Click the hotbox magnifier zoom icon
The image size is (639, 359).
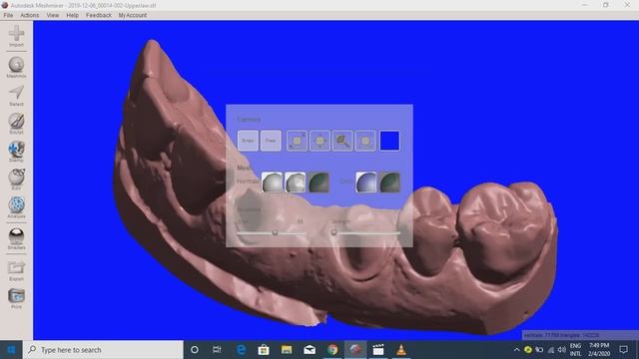[342, 141]
